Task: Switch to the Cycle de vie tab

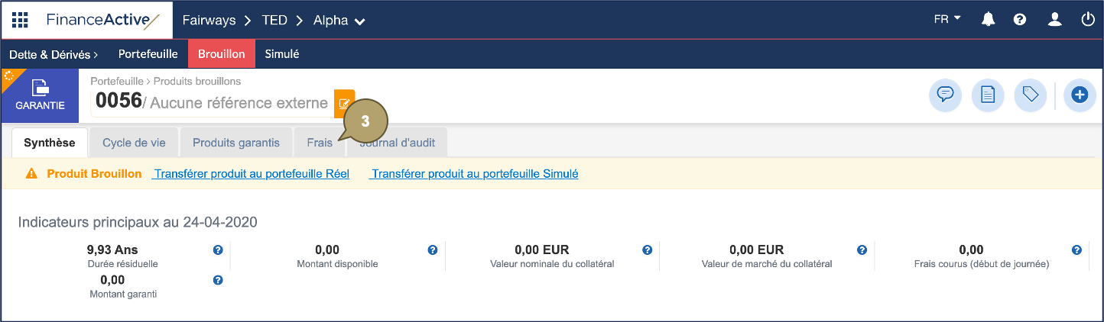Action: coord(134,143)
